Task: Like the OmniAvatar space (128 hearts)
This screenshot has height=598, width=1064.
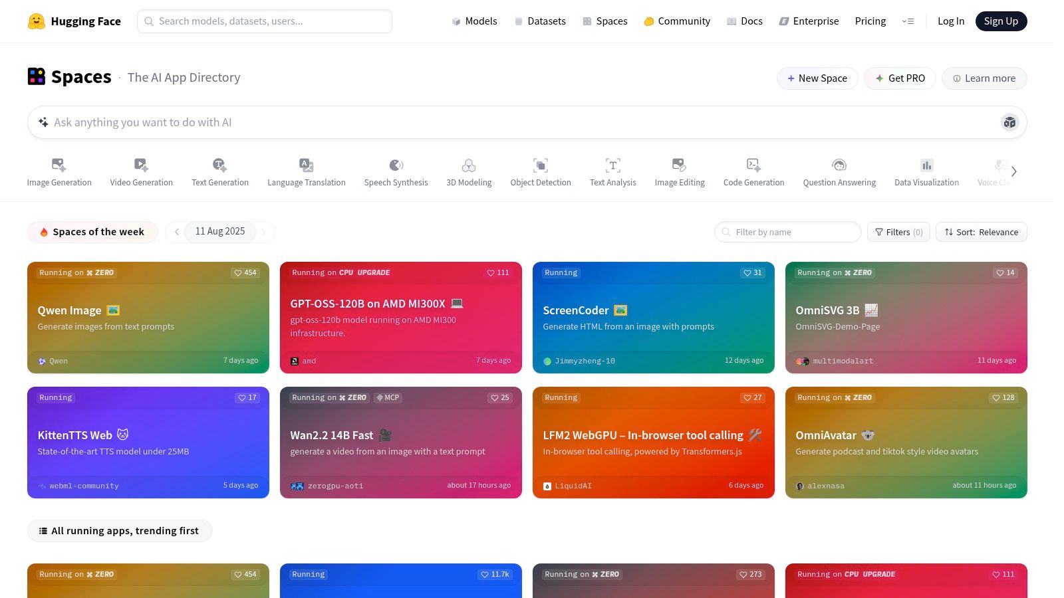Action: coord(1003,398)
